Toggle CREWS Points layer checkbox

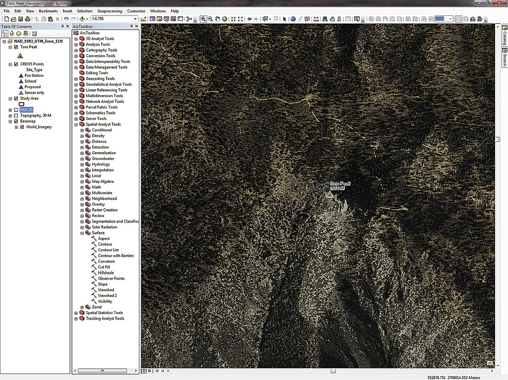click(16, 64)
